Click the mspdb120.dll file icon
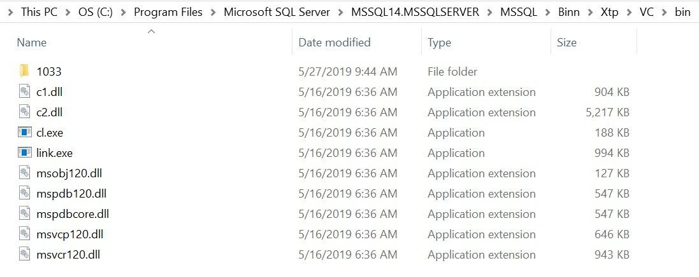This screenshot has height=277, width=699. (24, 193)
